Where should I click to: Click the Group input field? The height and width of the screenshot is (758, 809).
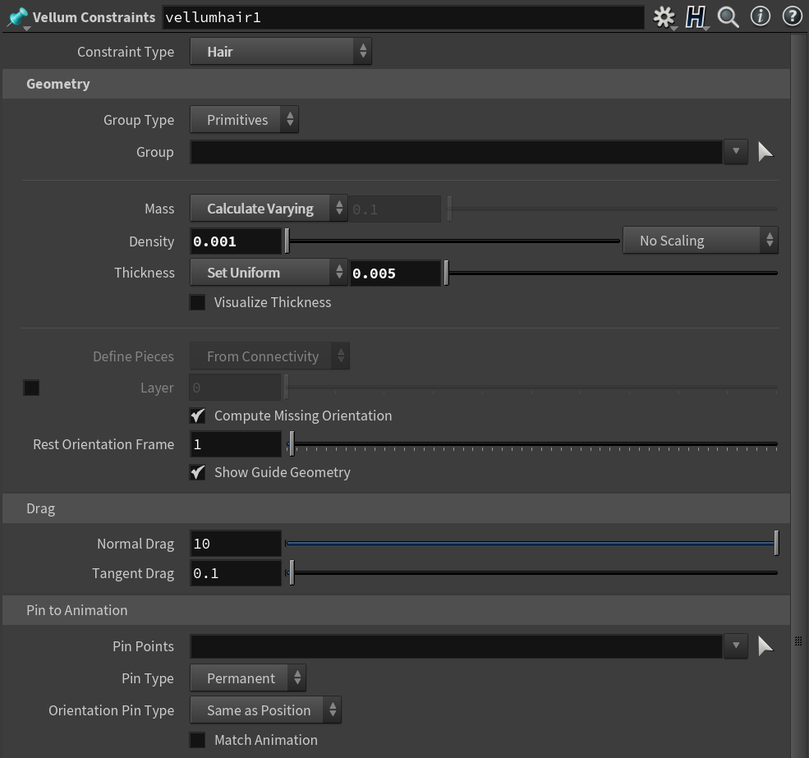pos(457,152)
